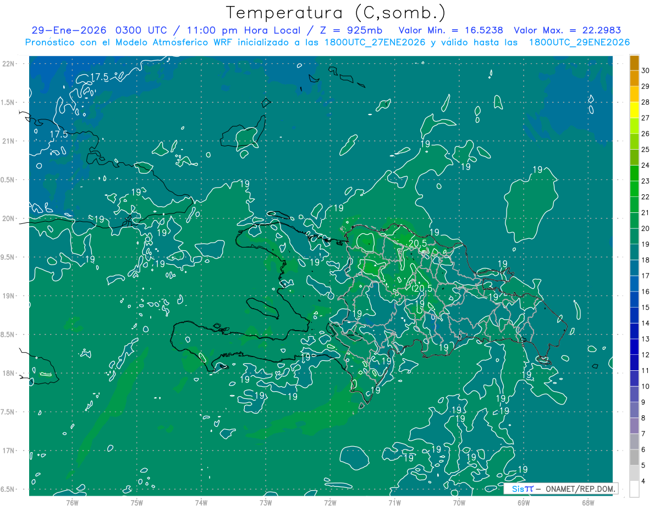
Task: Click the '76W' longitude axis label
Action: 72,502
